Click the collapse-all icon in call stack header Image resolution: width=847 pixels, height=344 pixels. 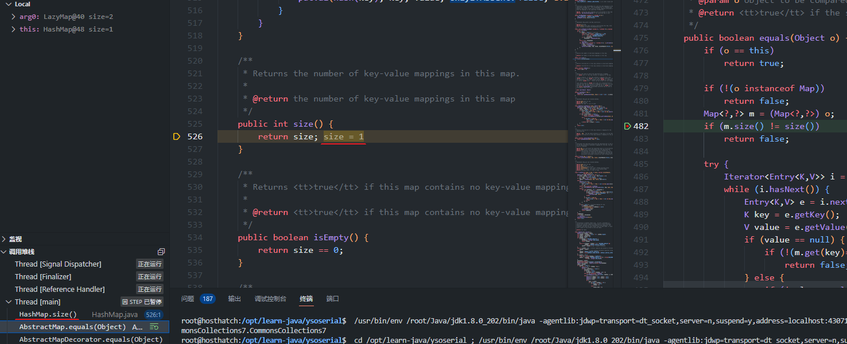tap(161, 252)
